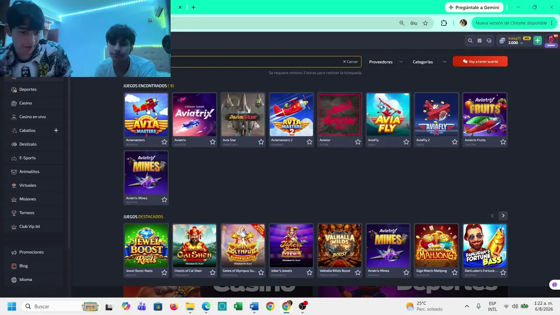560x315 pixels.
Task: Open the gift rewards icon
Action: click(x=479, y=41)
